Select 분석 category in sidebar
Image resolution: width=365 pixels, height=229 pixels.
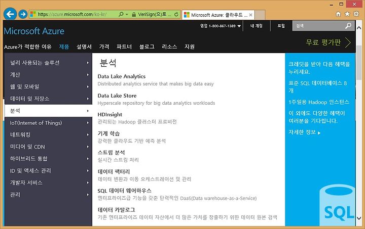pos(48,111)
